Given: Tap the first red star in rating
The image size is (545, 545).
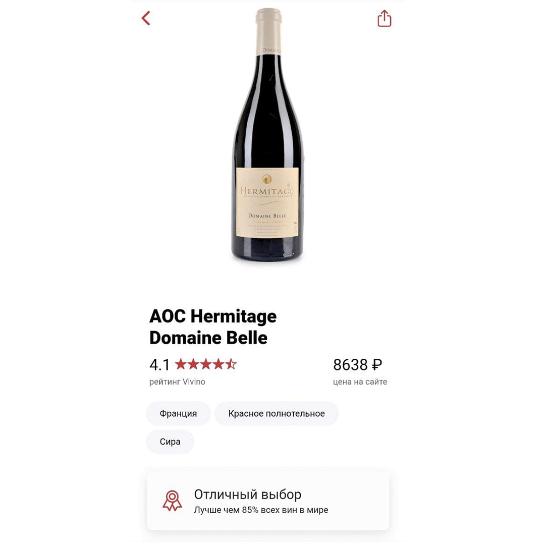Looking at the screenshot, I should (180, 364).
